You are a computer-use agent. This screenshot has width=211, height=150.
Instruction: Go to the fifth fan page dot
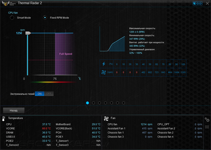111,103
